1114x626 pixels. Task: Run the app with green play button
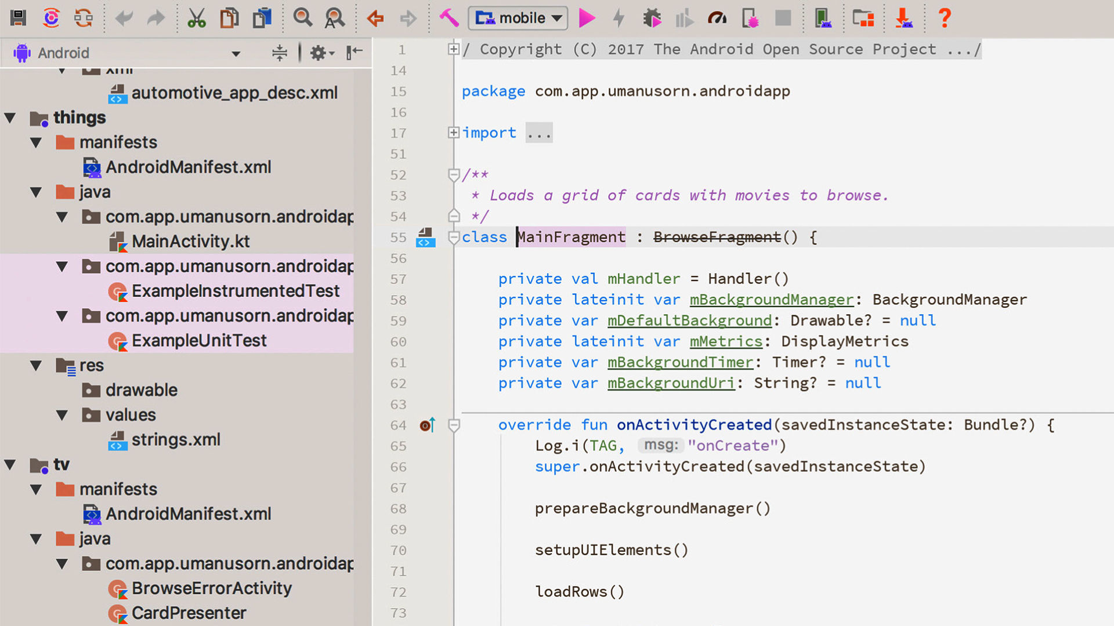click(x=587, y=18)
